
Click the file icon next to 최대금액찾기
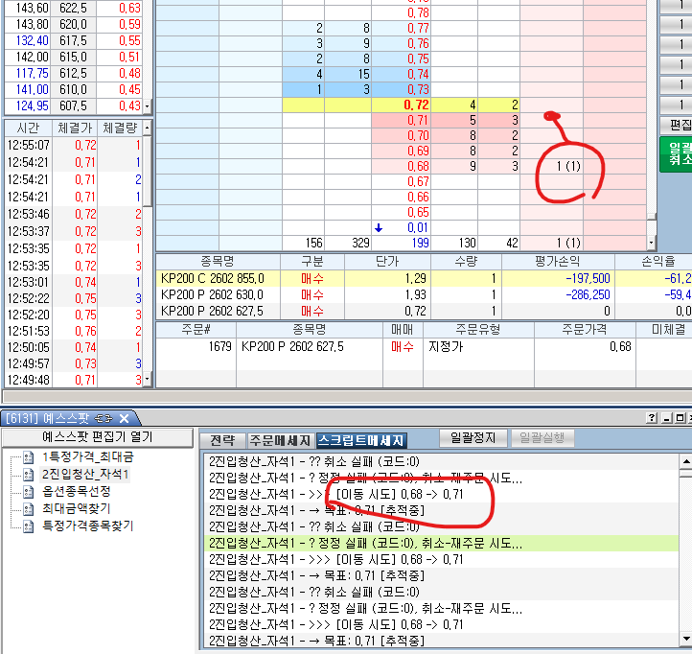28,508
